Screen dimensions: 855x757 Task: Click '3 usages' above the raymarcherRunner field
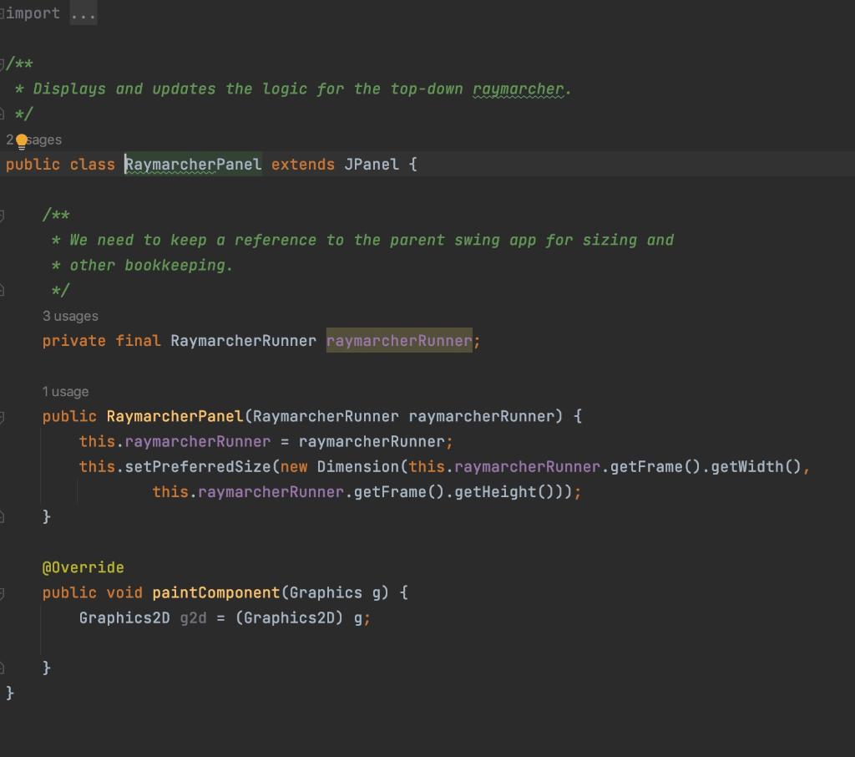70,316
